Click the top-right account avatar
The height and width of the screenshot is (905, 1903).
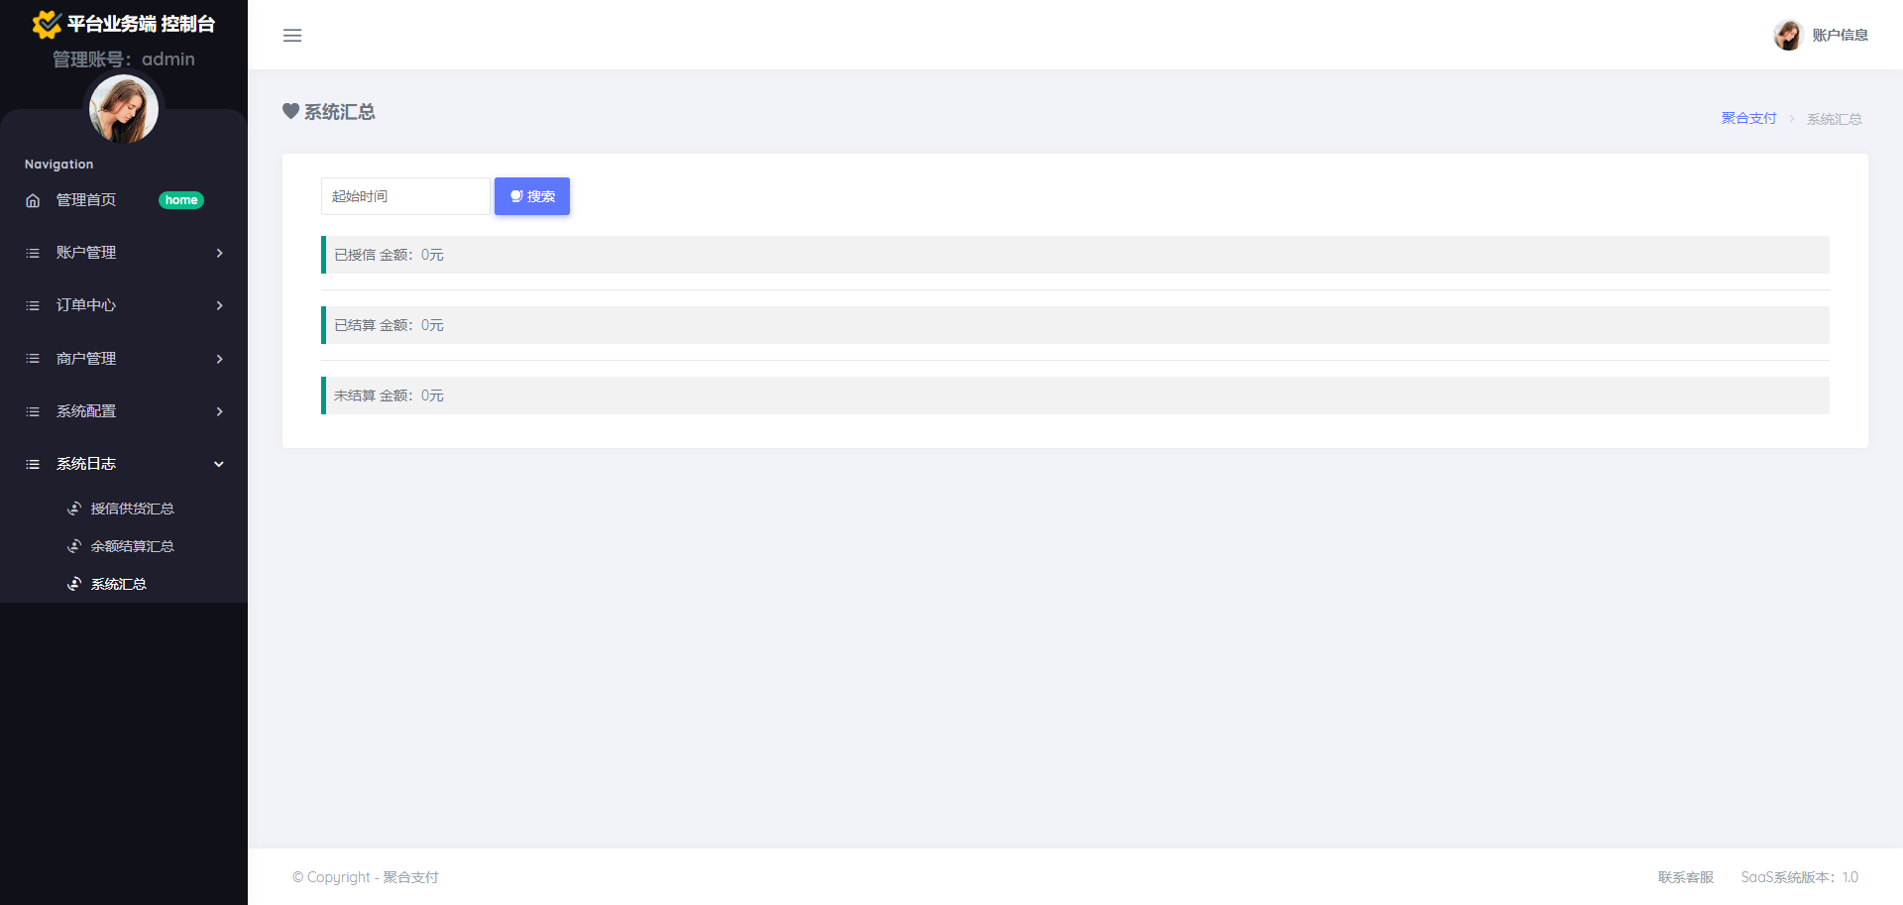(x=1787, y=36)
